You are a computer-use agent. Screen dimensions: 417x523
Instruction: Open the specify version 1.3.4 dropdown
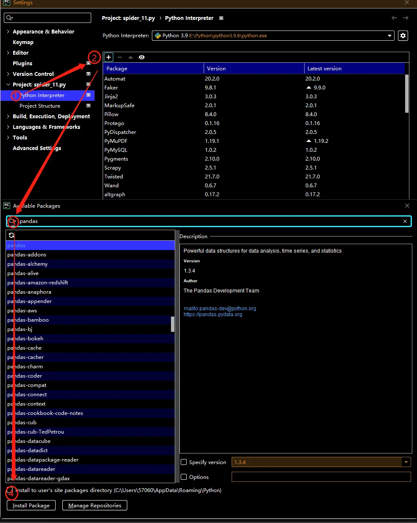click(x=406, y=462)
